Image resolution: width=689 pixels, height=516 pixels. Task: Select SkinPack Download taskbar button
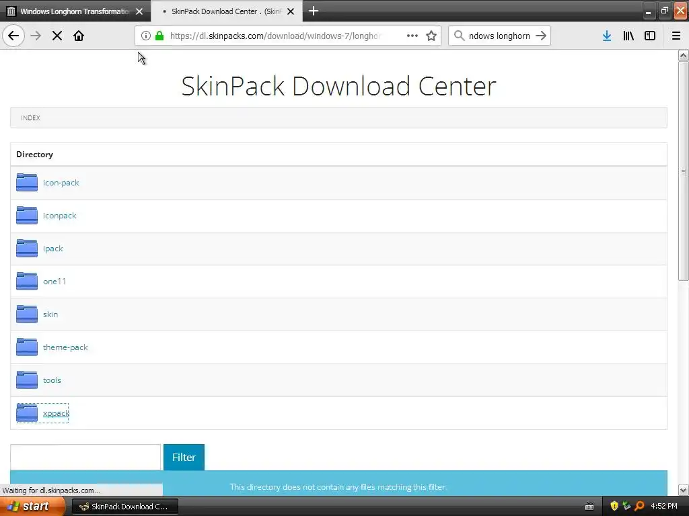pyautogui.click(x=124, y=507)
